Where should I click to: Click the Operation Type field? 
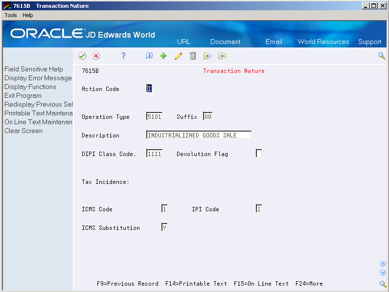[154, 116]
